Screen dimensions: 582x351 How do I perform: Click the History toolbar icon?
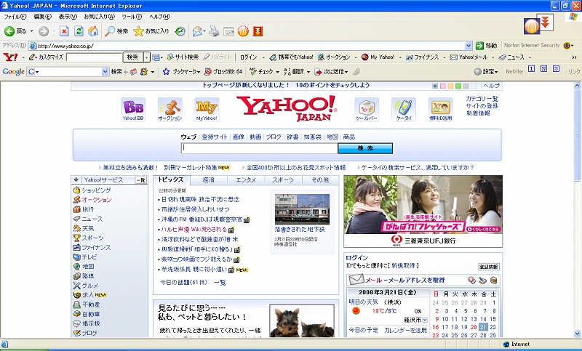coord(180,31)
